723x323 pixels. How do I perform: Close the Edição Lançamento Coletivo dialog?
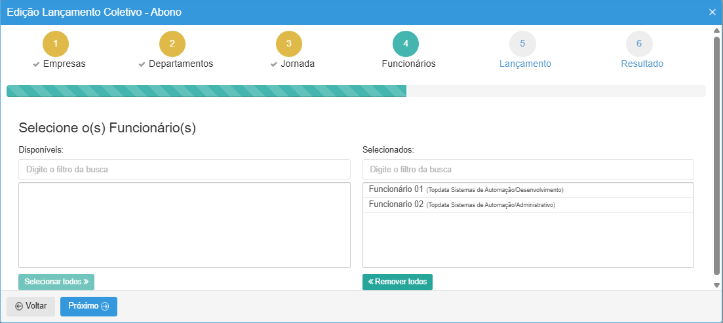click(713, 12)
